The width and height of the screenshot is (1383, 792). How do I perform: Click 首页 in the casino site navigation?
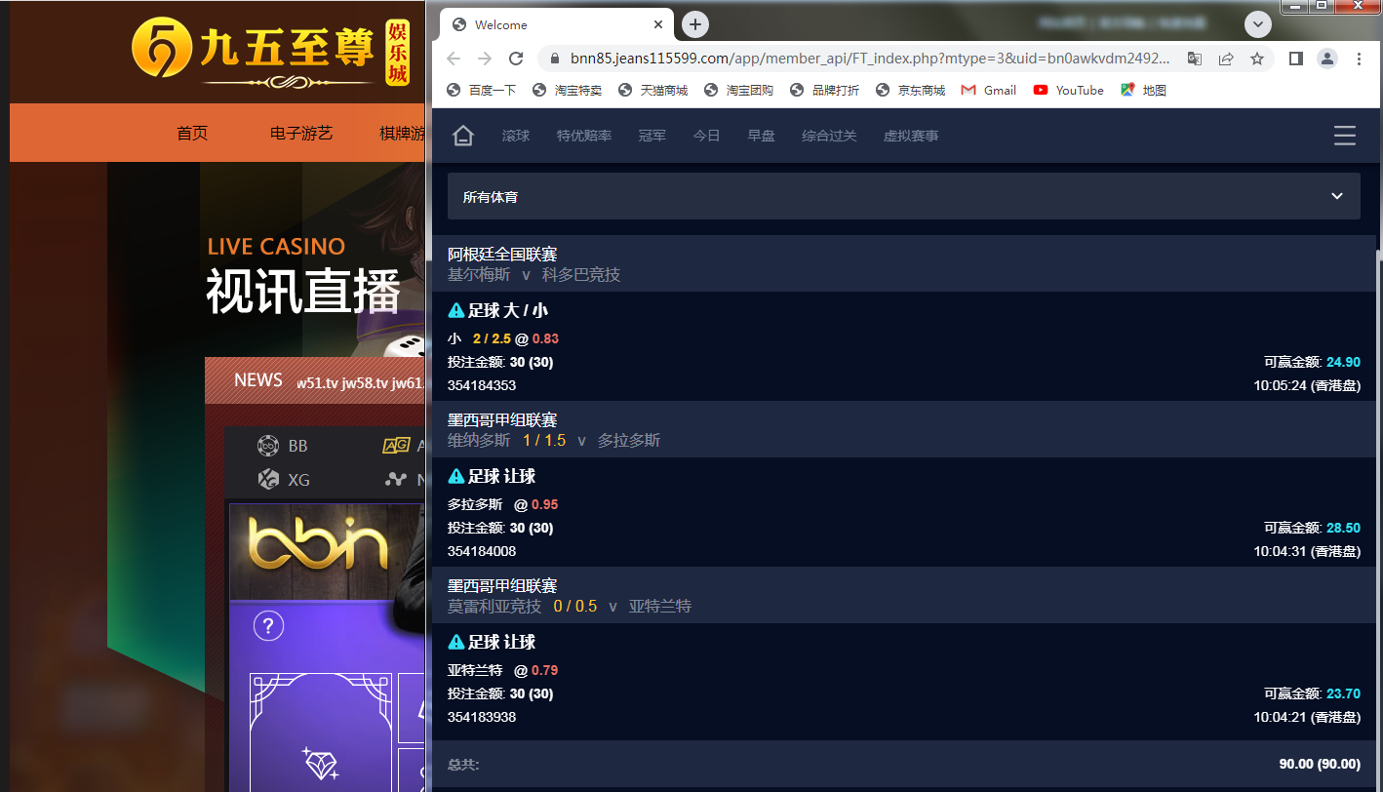click(x=192, y=134)
